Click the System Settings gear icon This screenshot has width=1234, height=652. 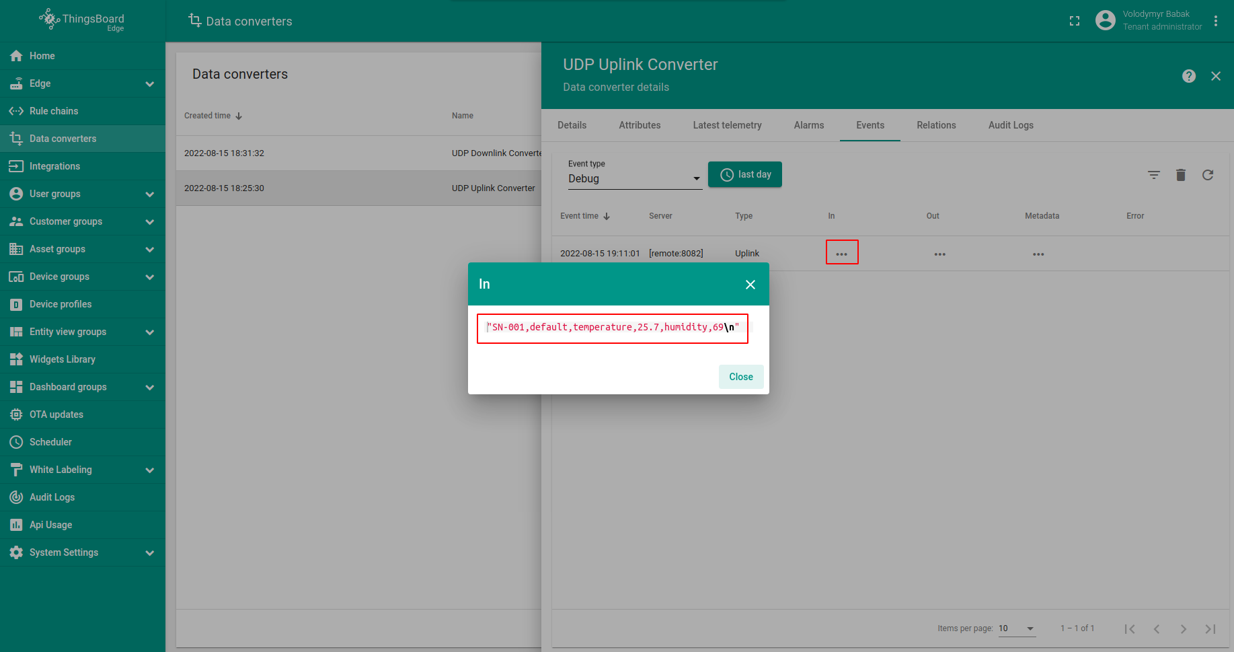16,552
